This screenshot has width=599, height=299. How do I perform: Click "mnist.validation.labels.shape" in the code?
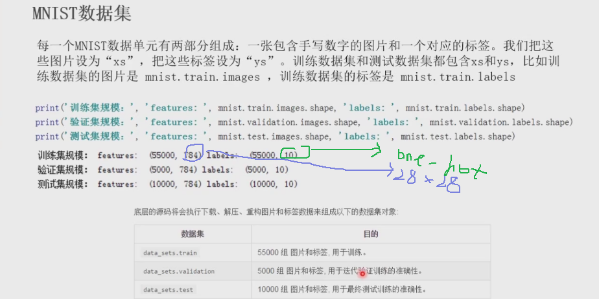point(499,122)
